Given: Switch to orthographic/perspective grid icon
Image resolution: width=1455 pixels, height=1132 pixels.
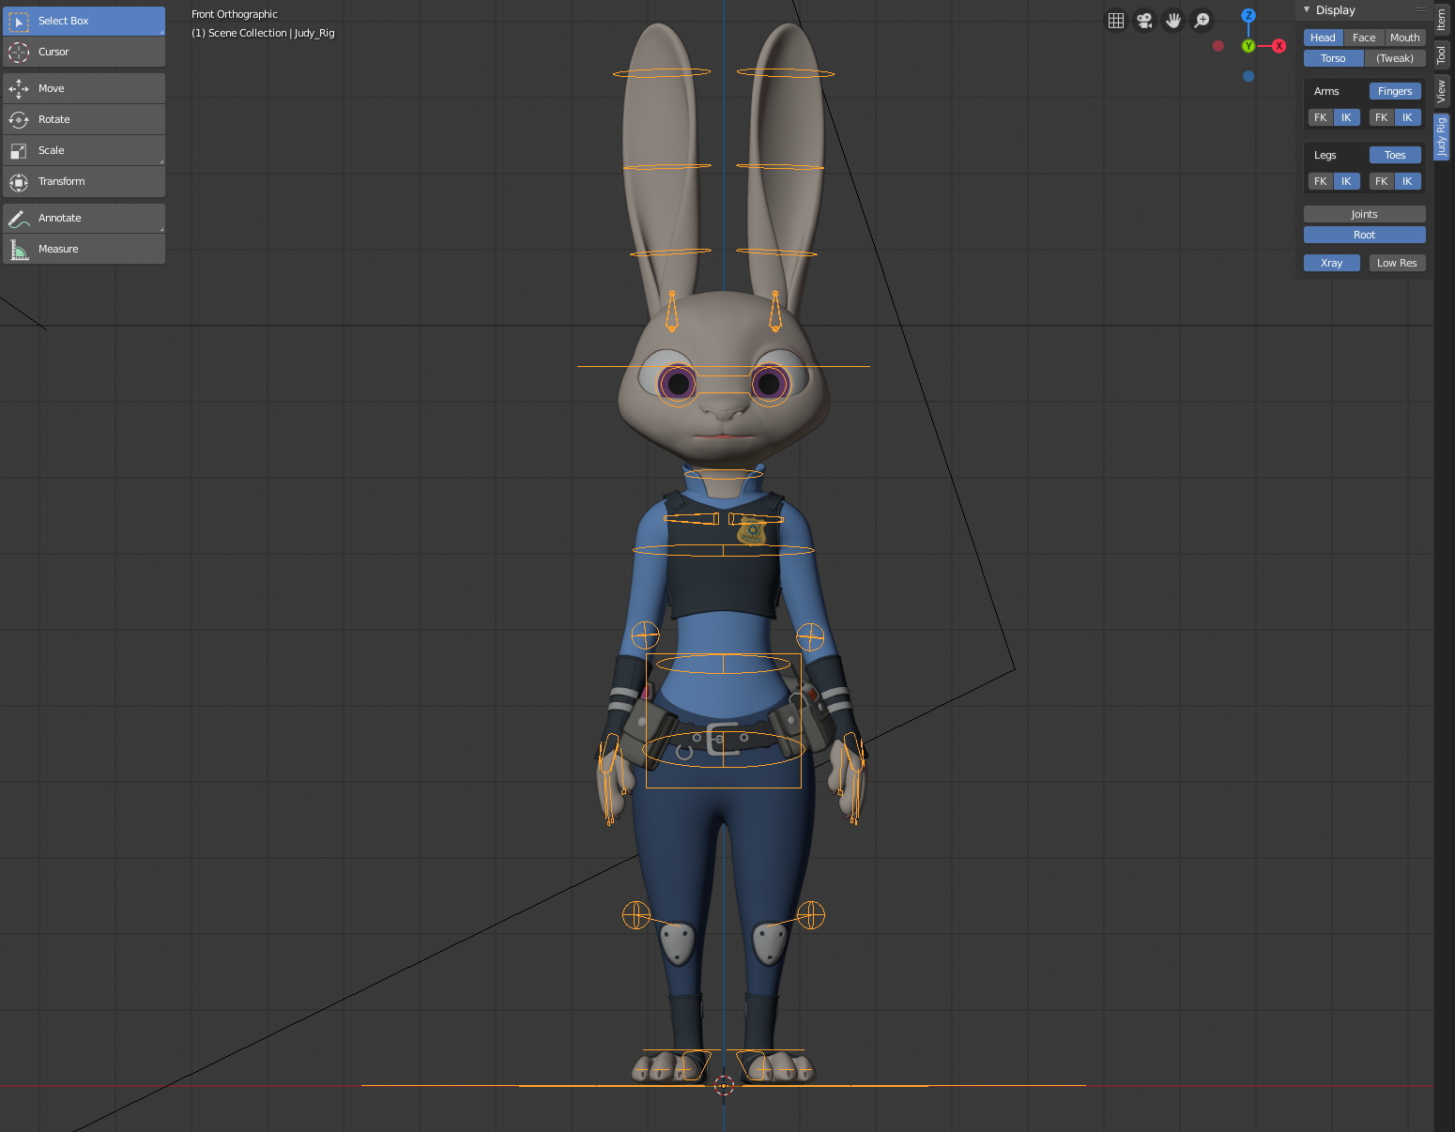Looking at the screenshot, I should pos(1116,21).
